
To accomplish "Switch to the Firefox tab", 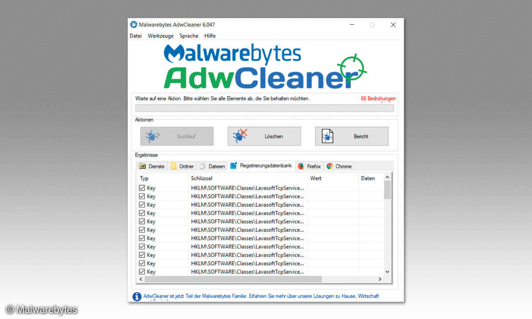I will coord(309,167).
